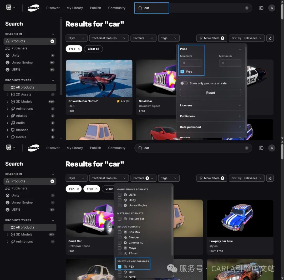Select Brushes product type

30,130
